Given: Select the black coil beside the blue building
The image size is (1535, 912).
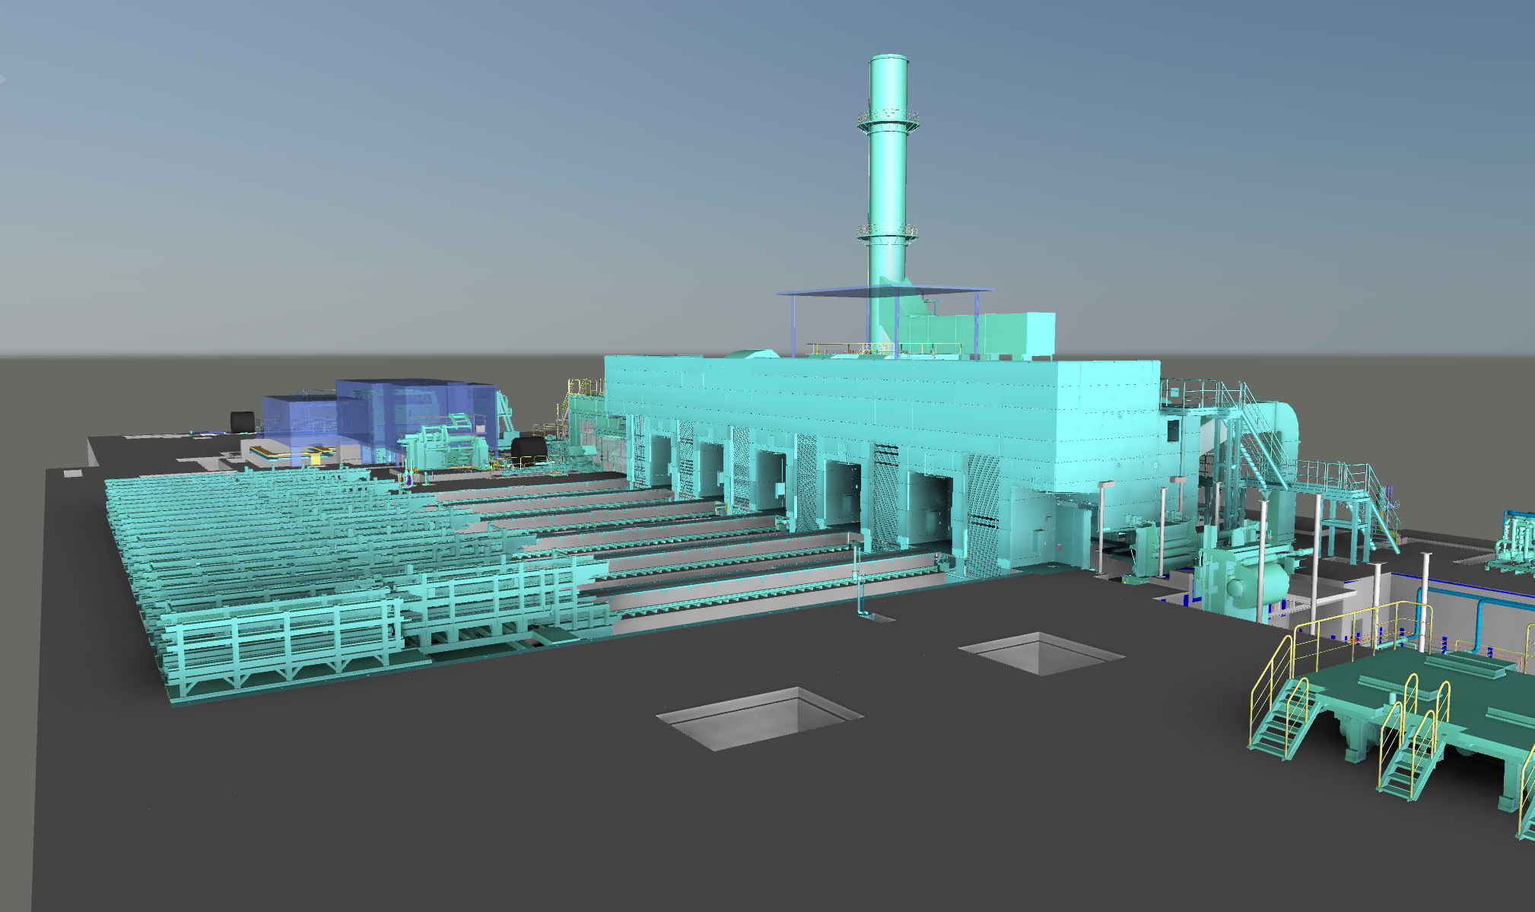Looking at the screenshot, I should click(243, 421).
